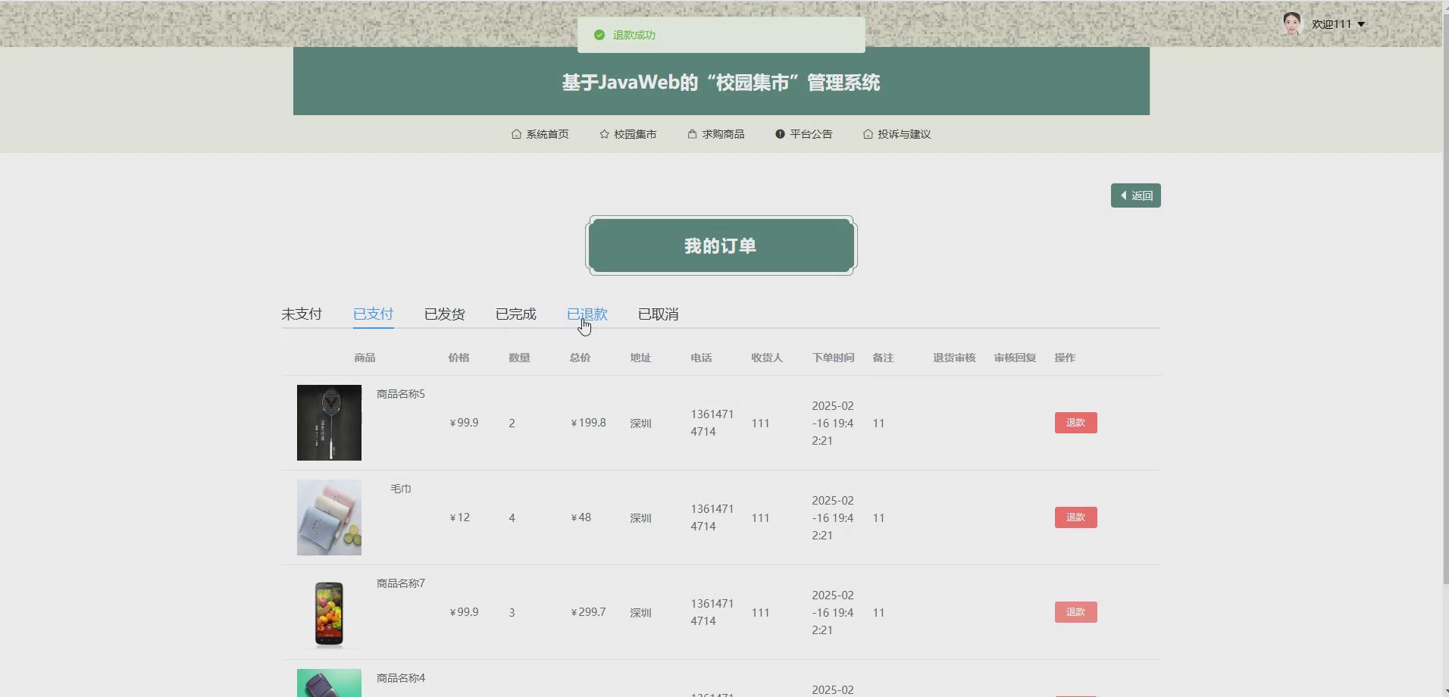1449x697 pixels.
Task: Open the 未支付 orders tab
Action: (x=301, y=314)
